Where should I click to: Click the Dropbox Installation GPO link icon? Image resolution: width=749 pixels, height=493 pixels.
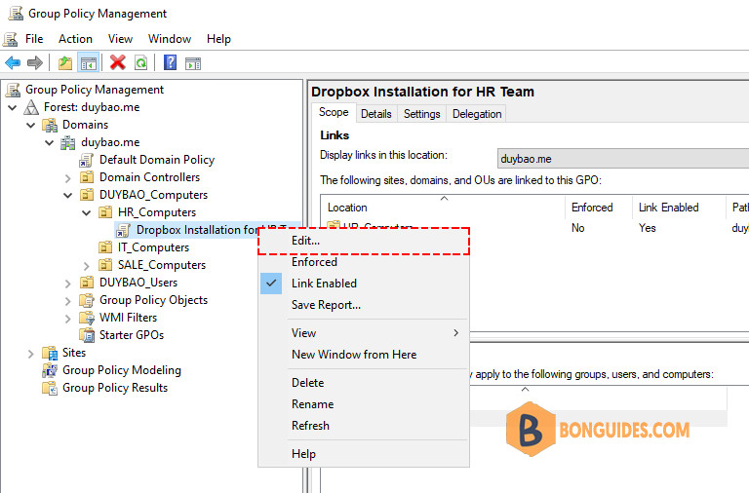click(x=123, y=230)
